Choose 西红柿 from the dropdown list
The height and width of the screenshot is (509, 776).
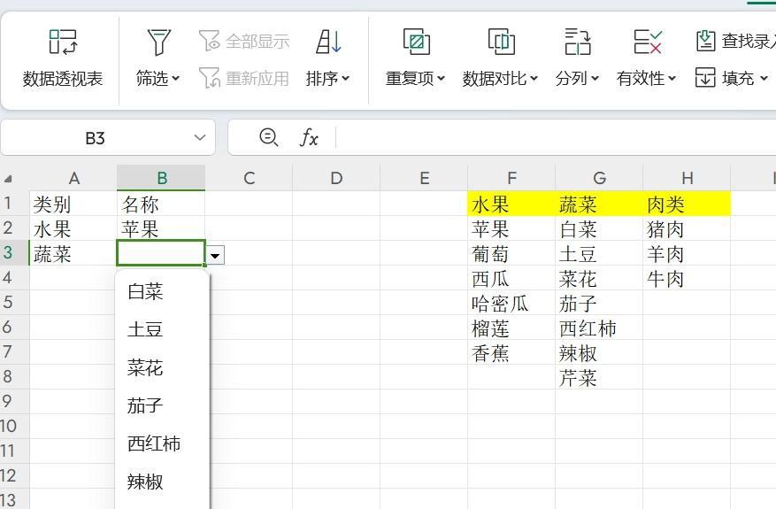pyautogui.click(x=162, y=443)
